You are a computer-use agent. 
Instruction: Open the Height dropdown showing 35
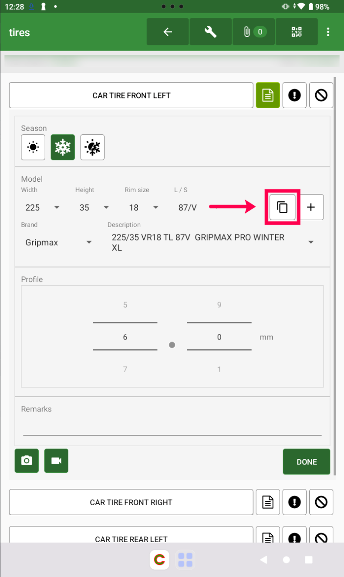pyautogui.click(x=94, y=207)
